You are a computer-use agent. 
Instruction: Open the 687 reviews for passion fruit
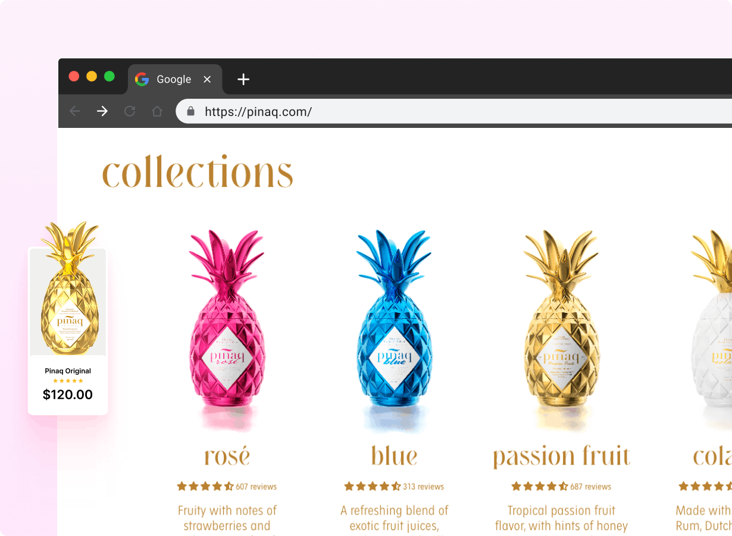[561, 487]
